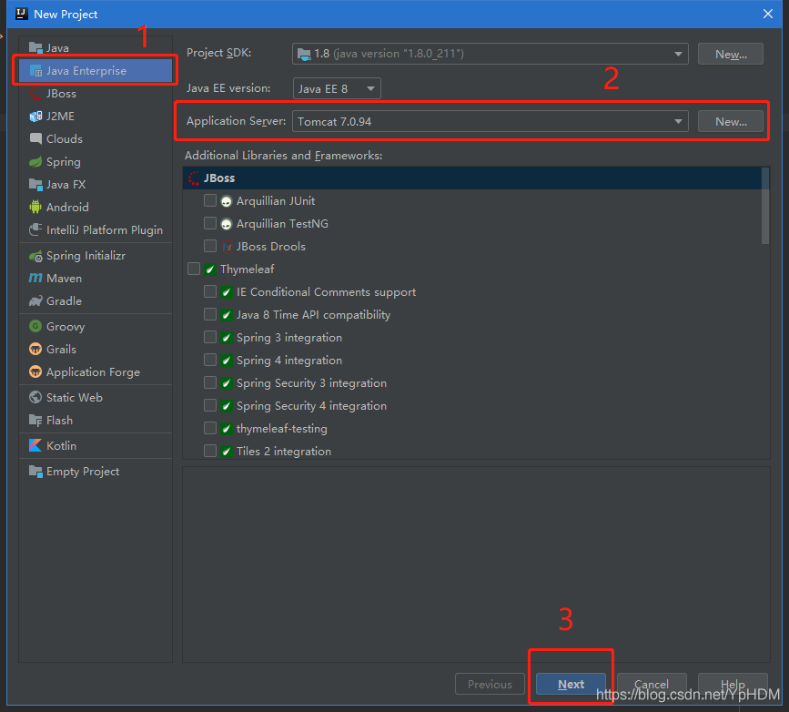789x712 pixels.
Task: Click the Maven m icon
Action: click(x=35, y=278)
